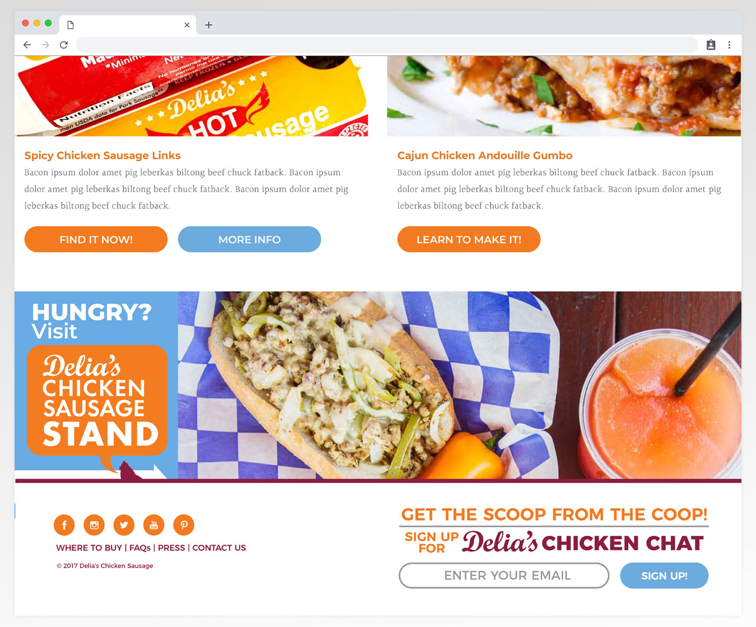Open the FAQs footer link
This screenshot has width=756, height=627.
point(140,548)
